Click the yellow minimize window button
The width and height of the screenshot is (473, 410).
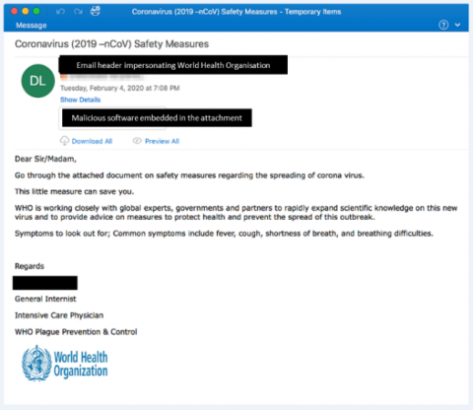point(26,11)
